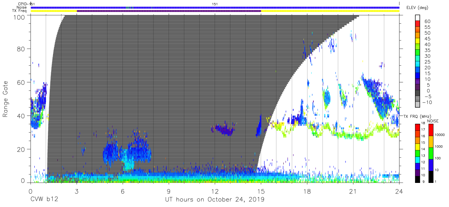The image size is (449, 207).
Task: Click the purple segment of TX Freq bar
Action: pos(169,11)
